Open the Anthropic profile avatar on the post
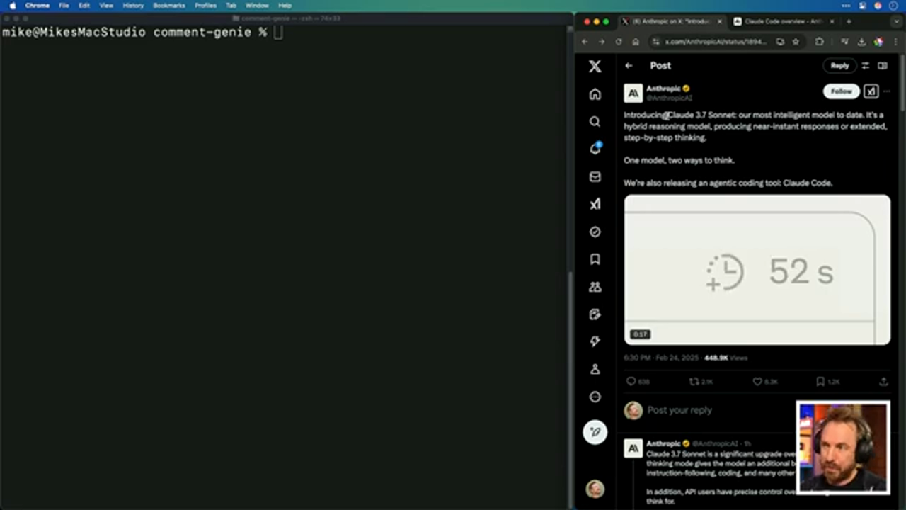906x510 pixels. click(x=633, y=93)
